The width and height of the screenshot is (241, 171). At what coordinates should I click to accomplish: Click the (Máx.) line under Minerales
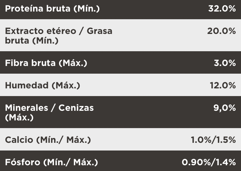19,118
